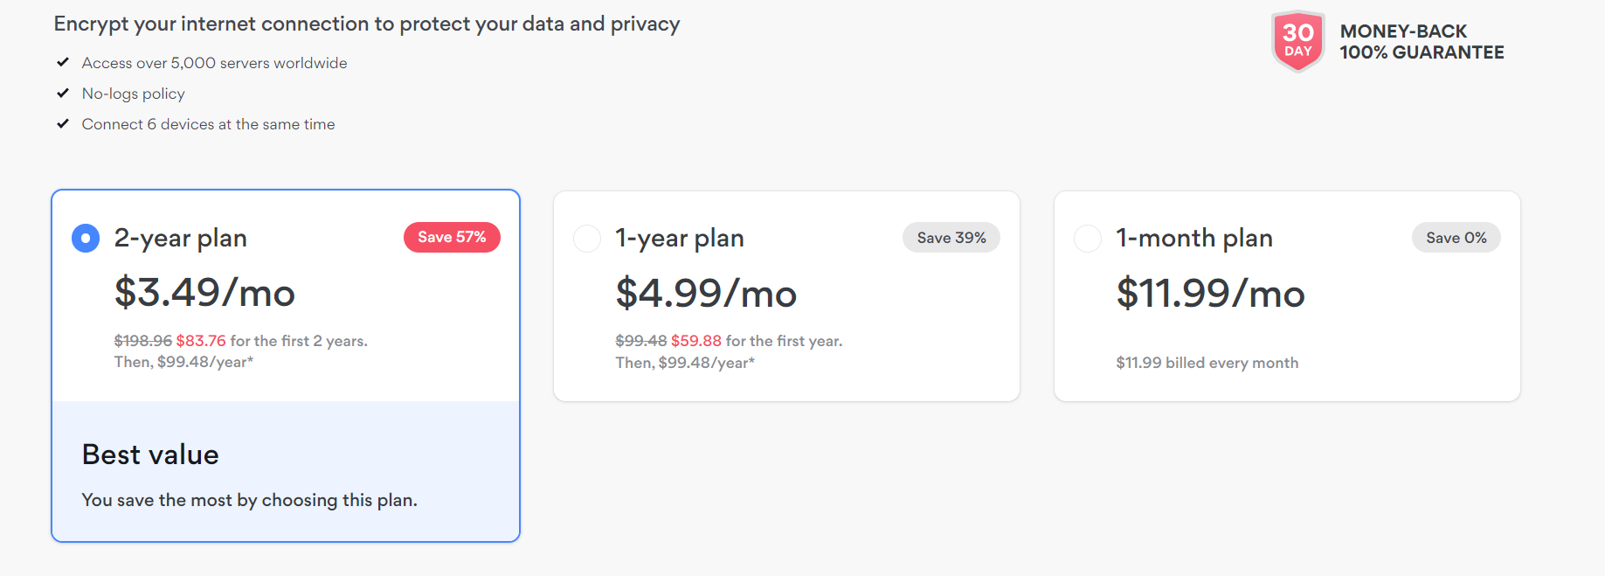Click the 2-year plan title
The height and width of the screenshot is (576, 1605).
(181, 238)
